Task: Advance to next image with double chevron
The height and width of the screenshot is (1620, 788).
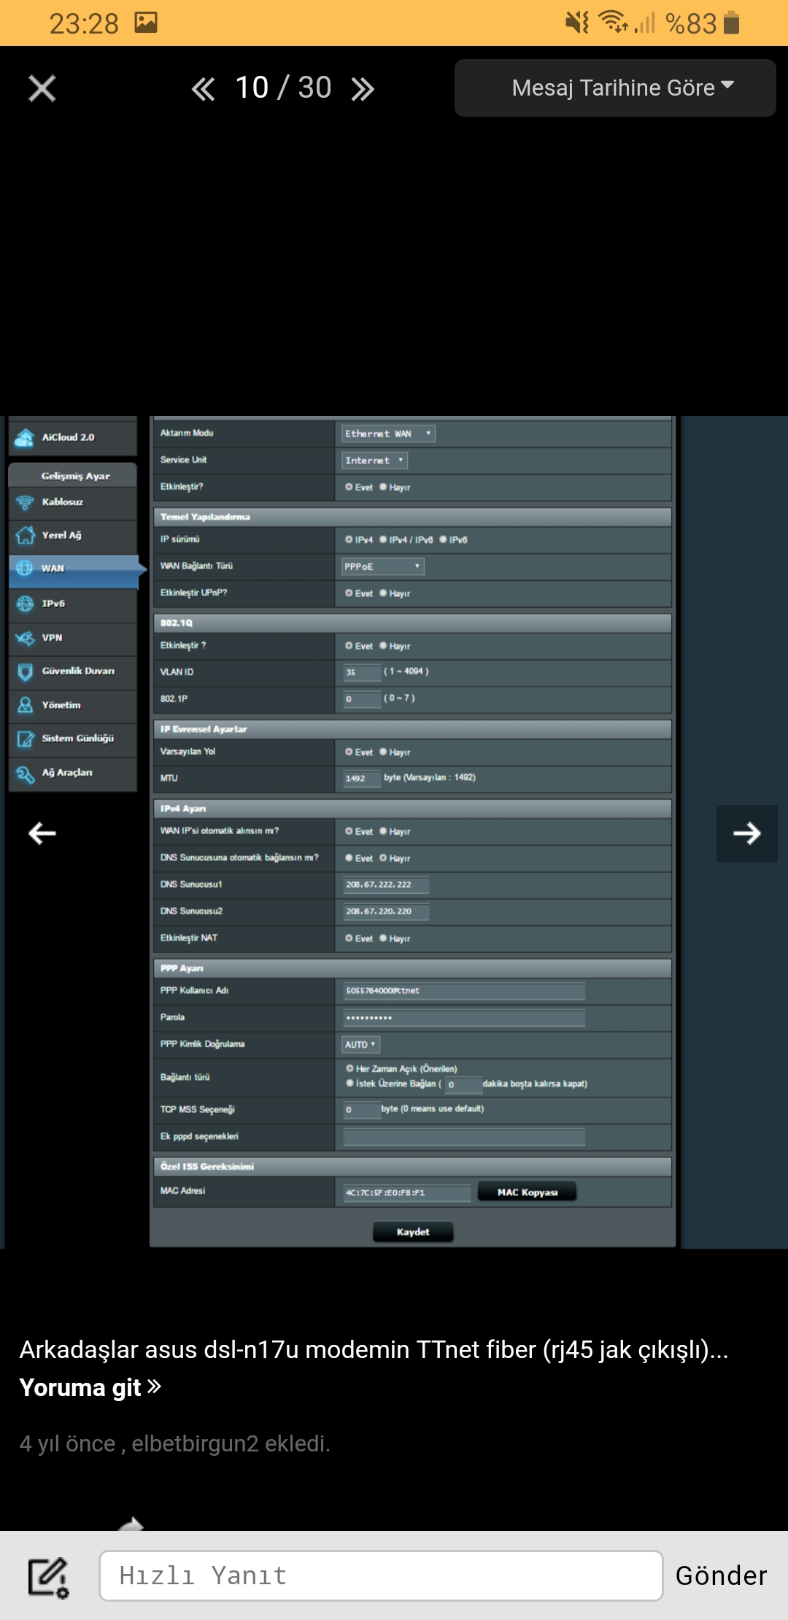Action: pos(363,89)
